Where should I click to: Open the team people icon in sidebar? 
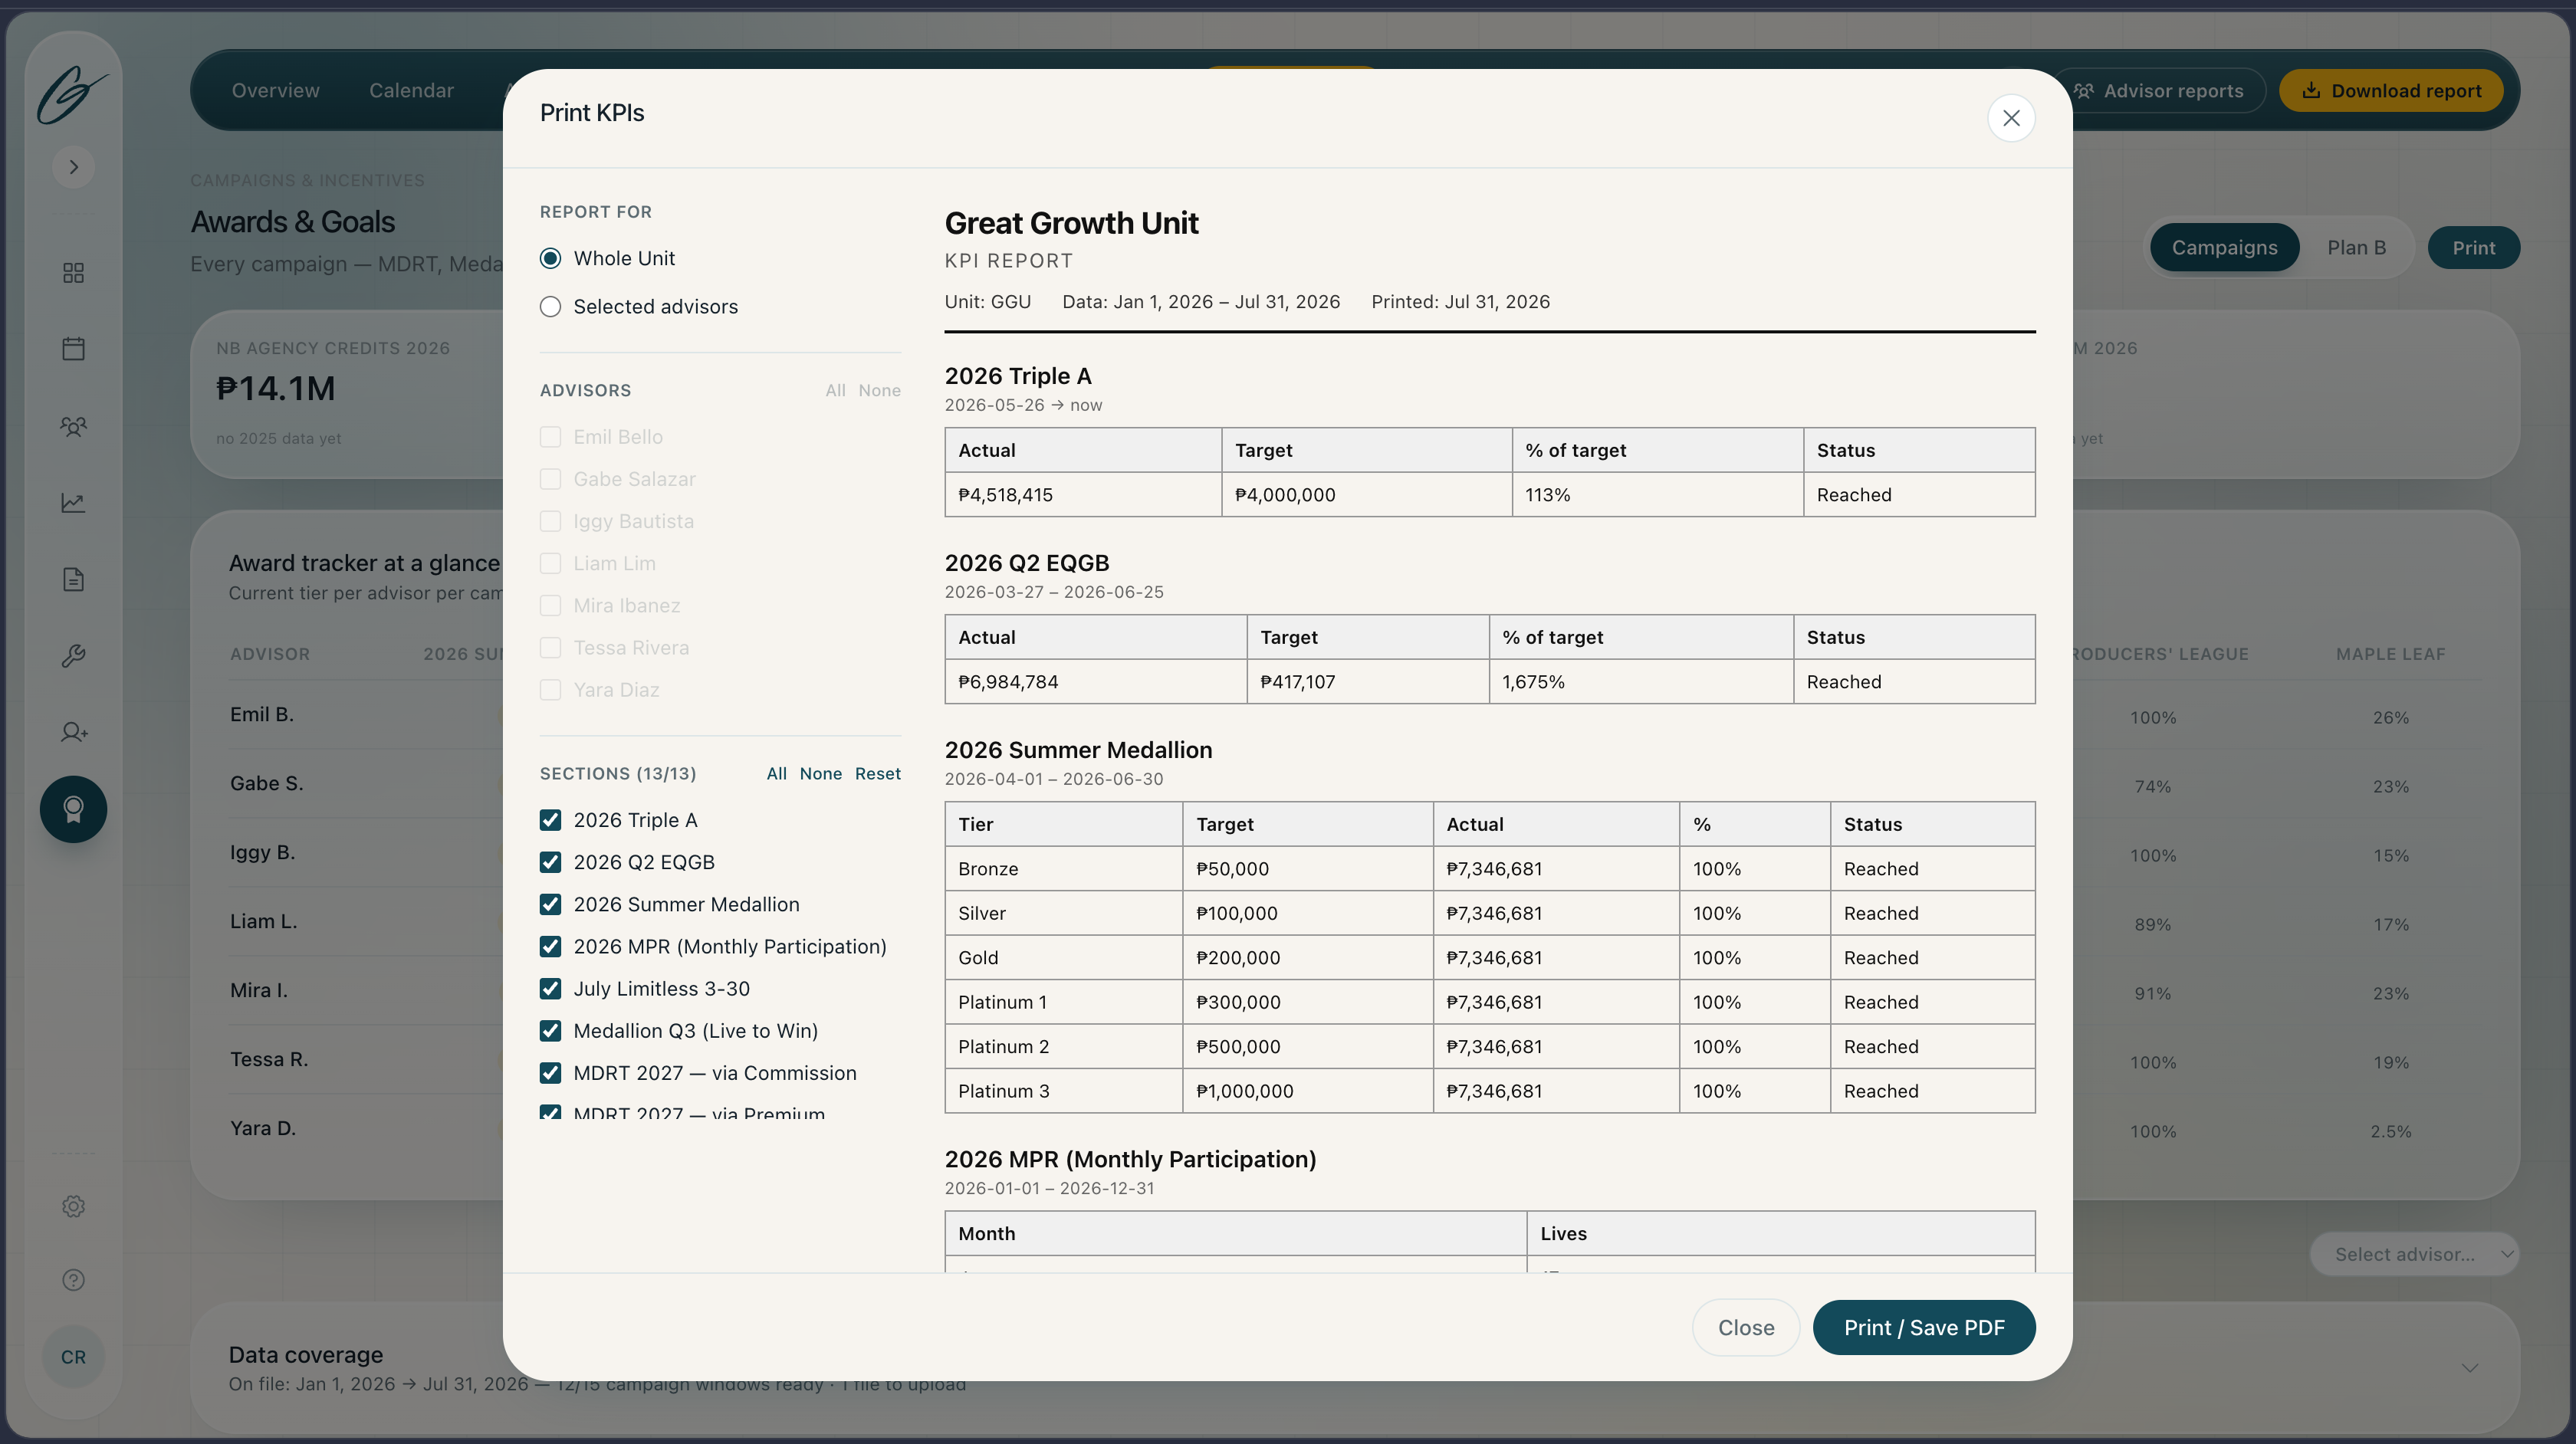73,426
